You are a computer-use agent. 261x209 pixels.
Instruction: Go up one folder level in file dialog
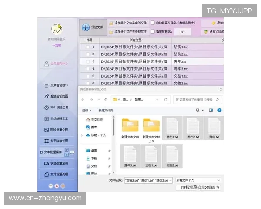coord(105,99)
